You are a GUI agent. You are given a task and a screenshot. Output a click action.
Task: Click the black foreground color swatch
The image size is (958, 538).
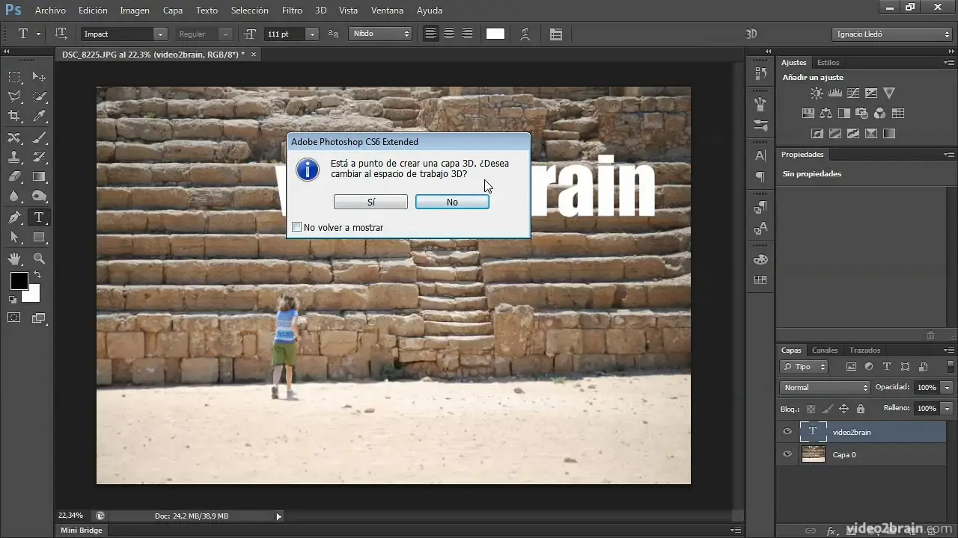click(x=19, y=281)
